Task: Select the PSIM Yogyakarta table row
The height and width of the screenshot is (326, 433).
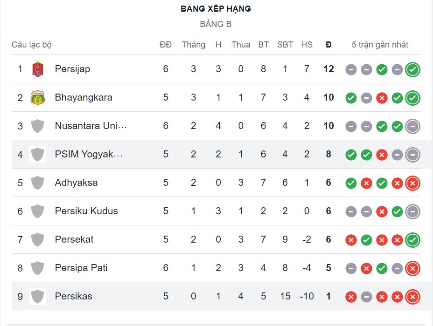Action: (x=216, y=154)
